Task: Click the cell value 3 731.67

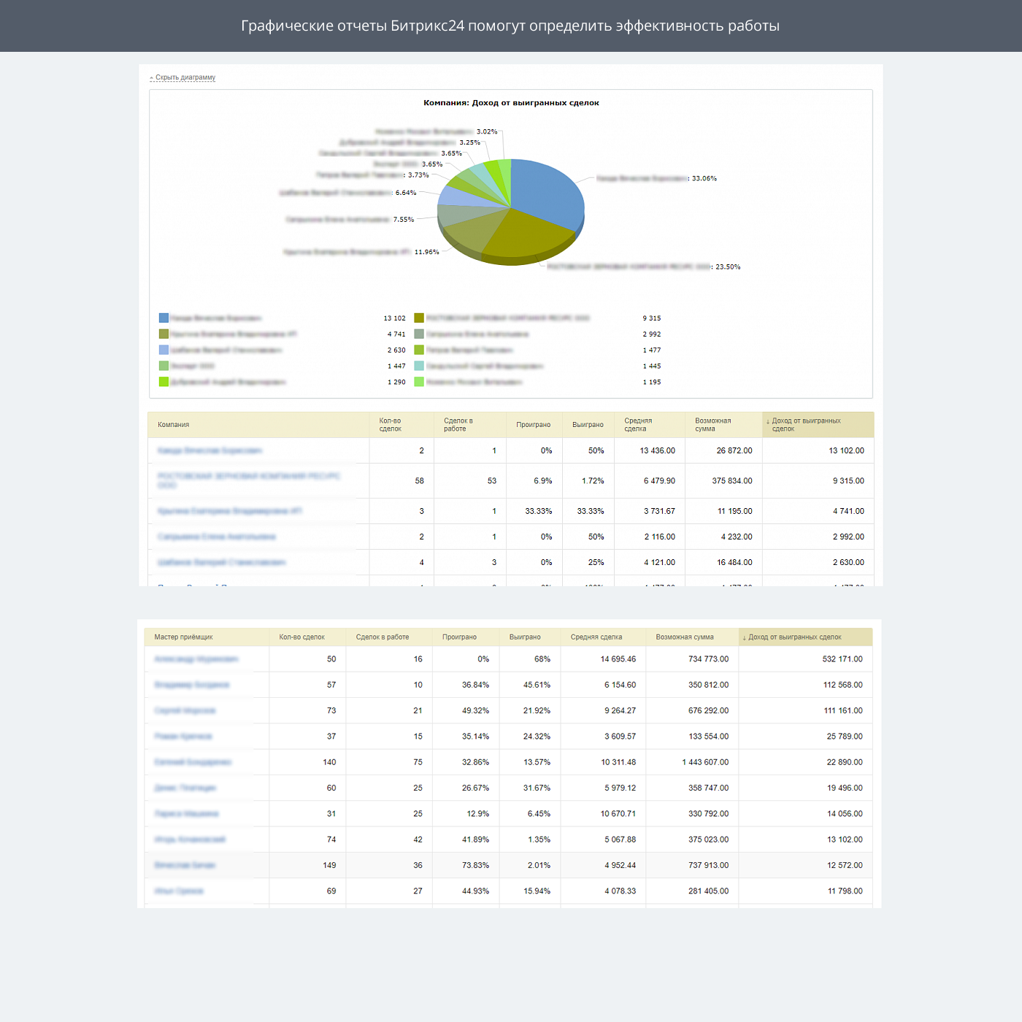Action: pos(659,512)
